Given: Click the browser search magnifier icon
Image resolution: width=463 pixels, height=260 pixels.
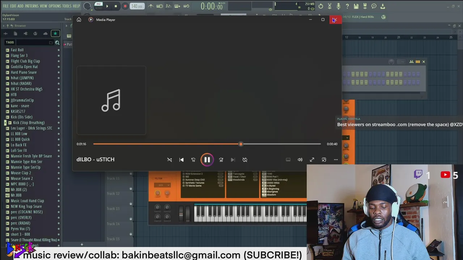Looking at the screenshot, I should pyautogui.click(x=57, y=43).
